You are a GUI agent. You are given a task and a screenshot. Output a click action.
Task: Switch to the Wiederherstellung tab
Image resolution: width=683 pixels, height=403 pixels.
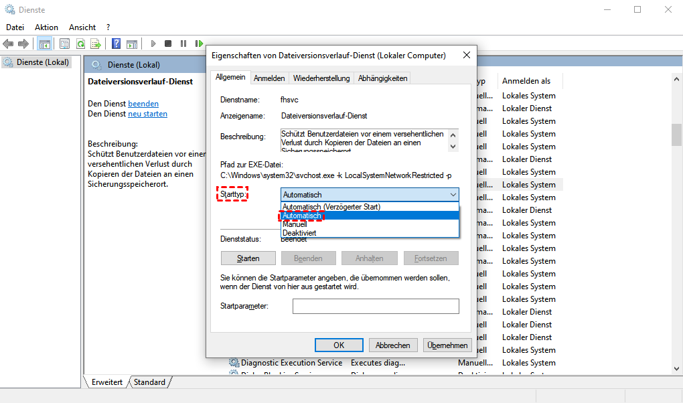click(321, 78)
